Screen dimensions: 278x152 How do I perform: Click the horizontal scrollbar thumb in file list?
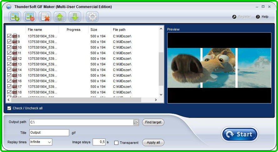[76, 100]
